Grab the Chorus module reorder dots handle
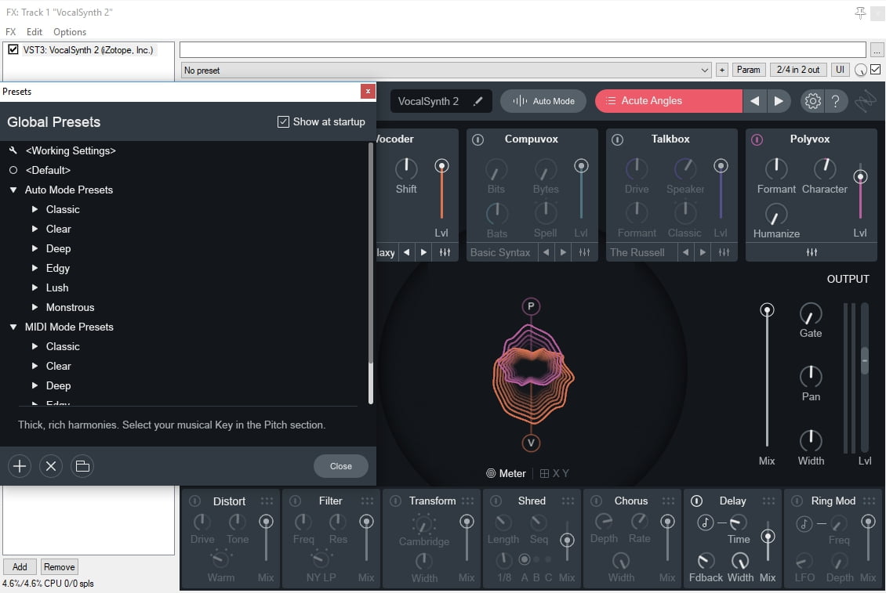 (x=668, y=501)
